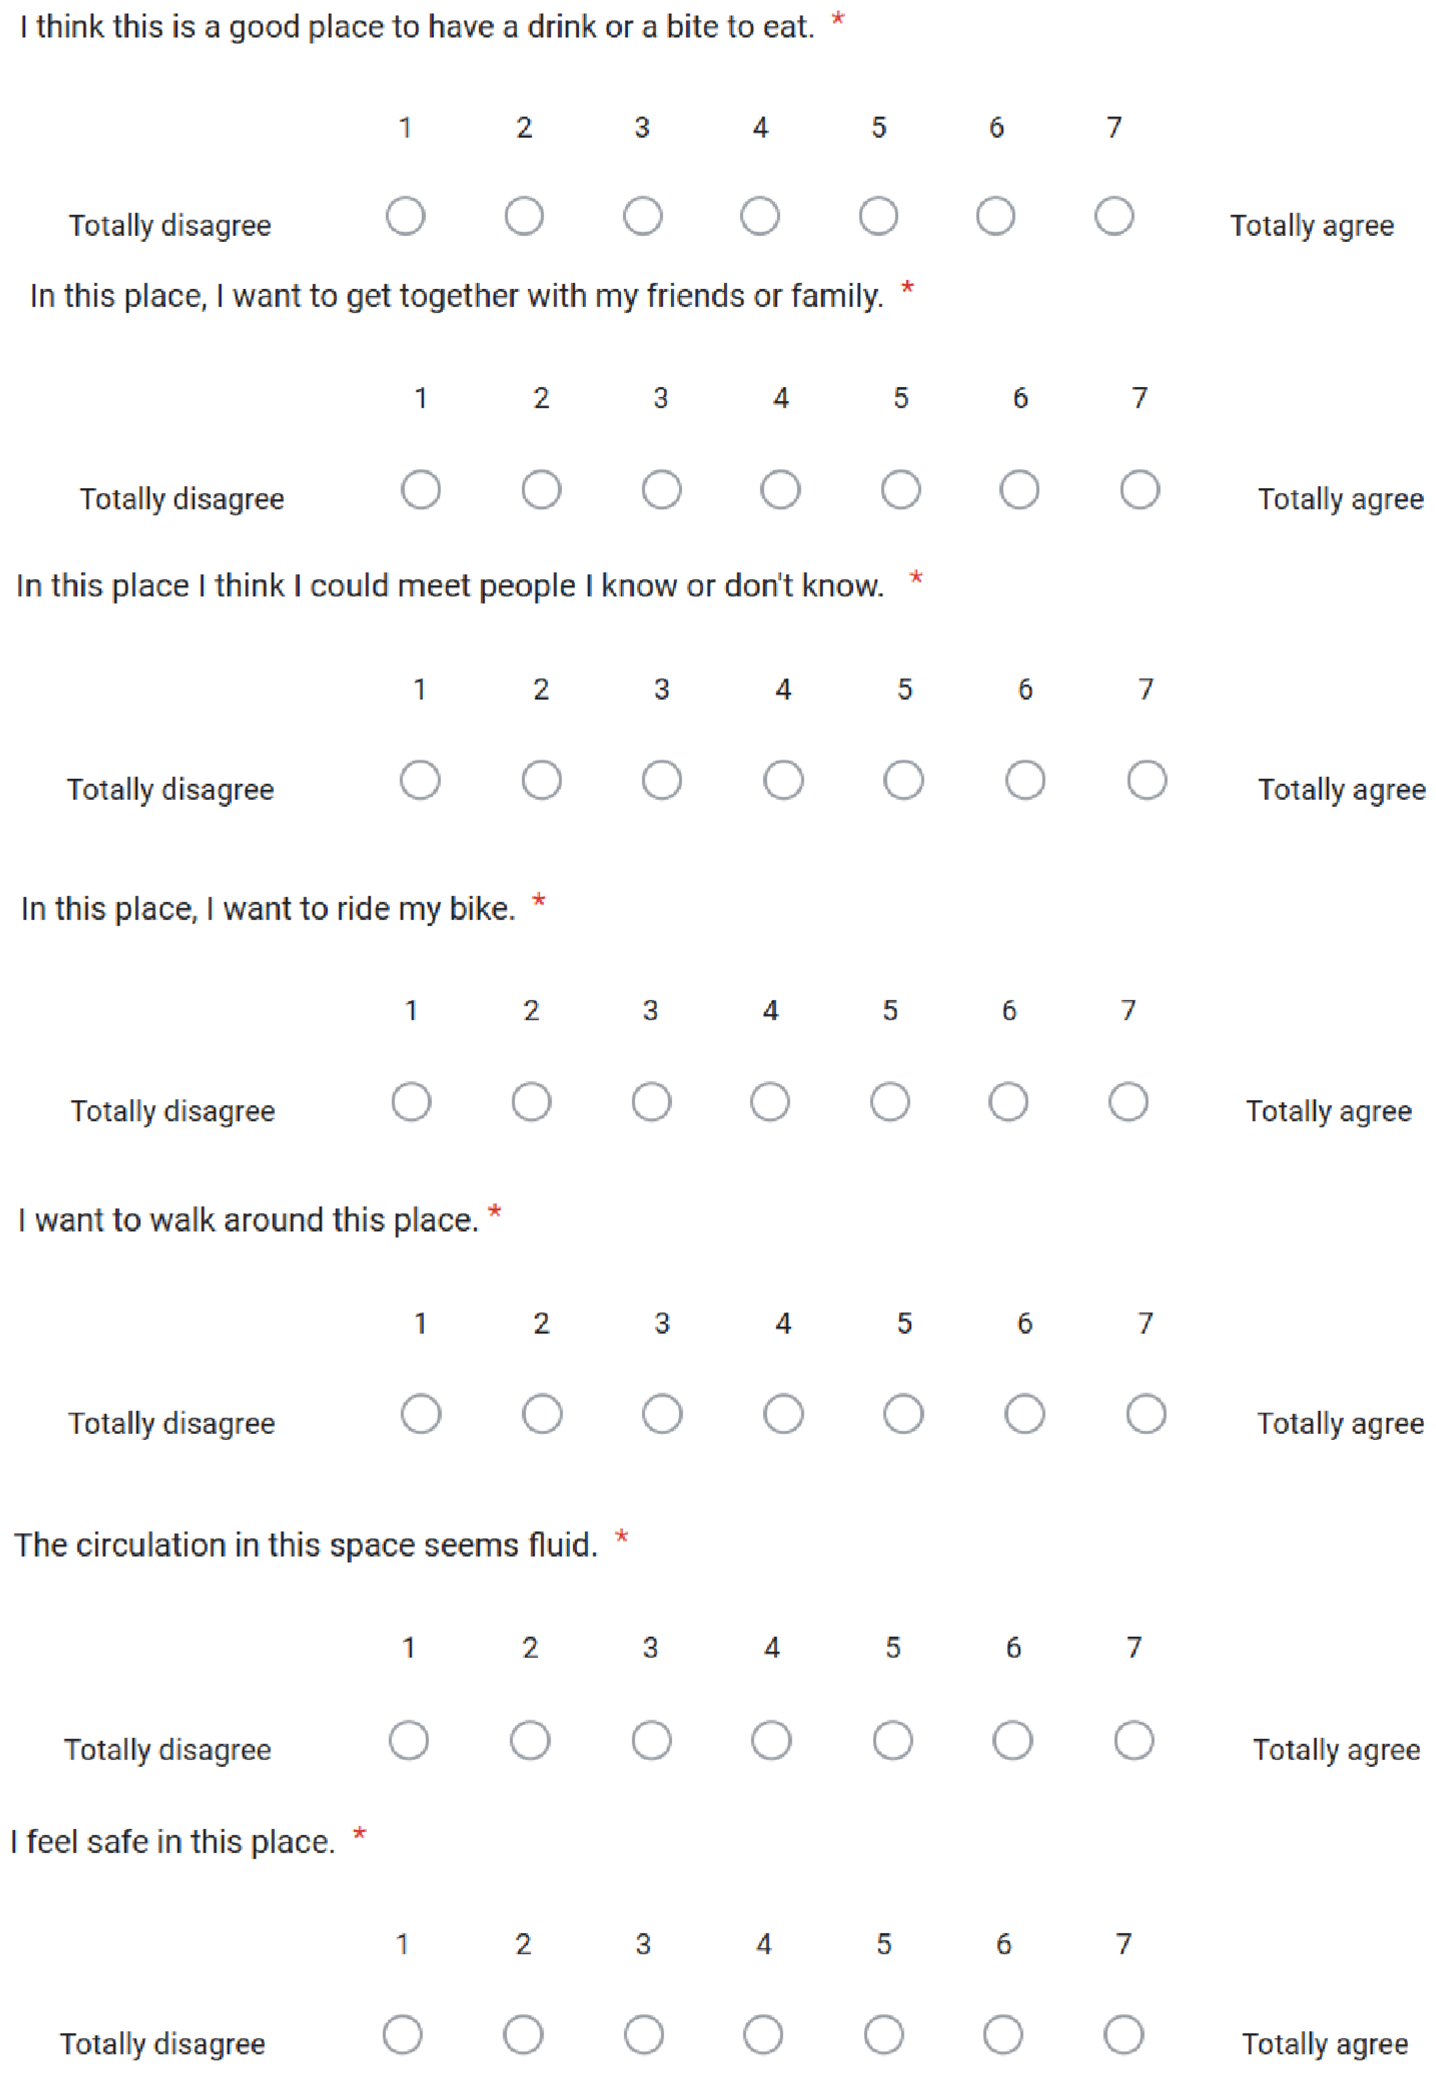This screenshot has height=2084, width=1436.
Task: Pick rating 4 for drink or bite question
Action: point(759,216)
